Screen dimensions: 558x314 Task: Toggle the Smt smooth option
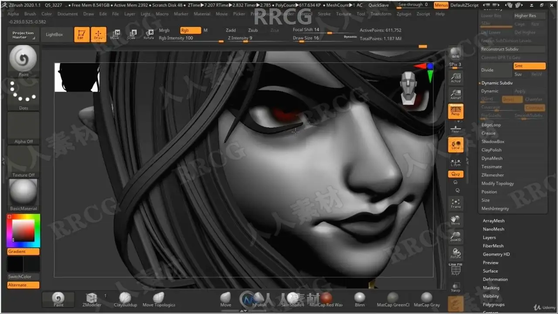pyautogui.click(x=529, y=66)
